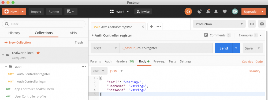Open the Cookies link
This screenshot has width=268, height=100.
[247, 61]
